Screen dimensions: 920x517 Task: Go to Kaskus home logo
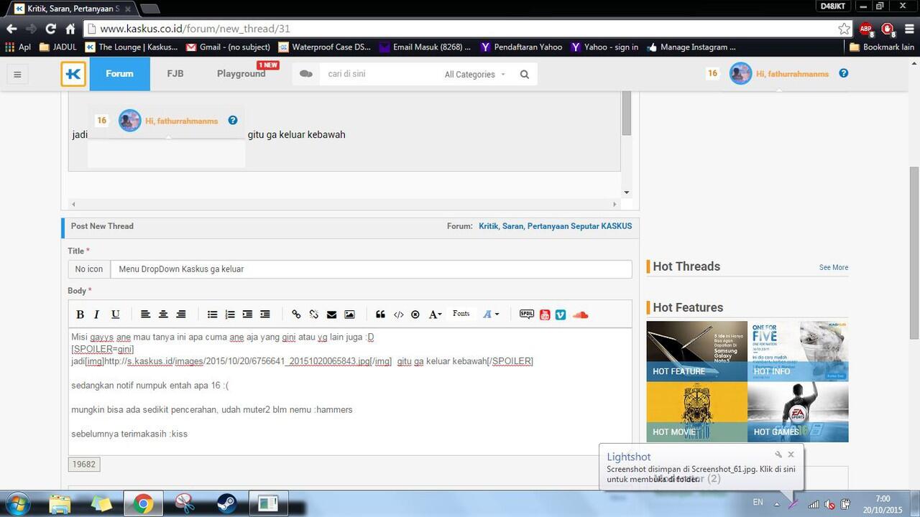(x=73, y=74)
